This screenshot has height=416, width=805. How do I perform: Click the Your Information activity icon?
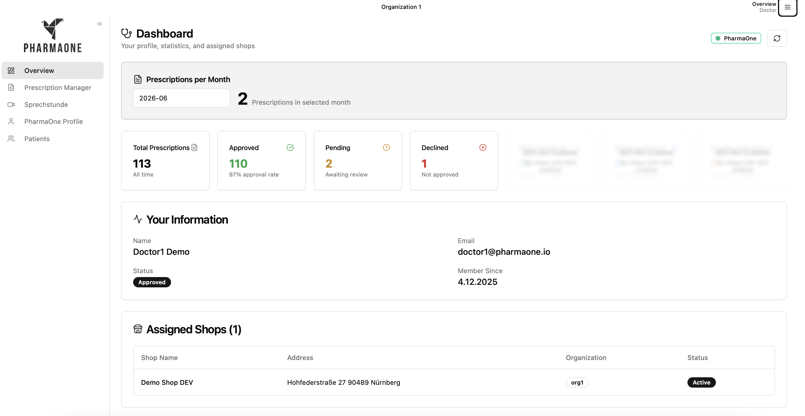tap(138, 219)
